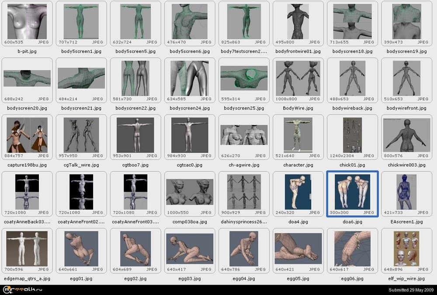The height and width of the screenshot is (295, 437).
Task: Pick the character.jpg thumbnail
Action: 298,135
